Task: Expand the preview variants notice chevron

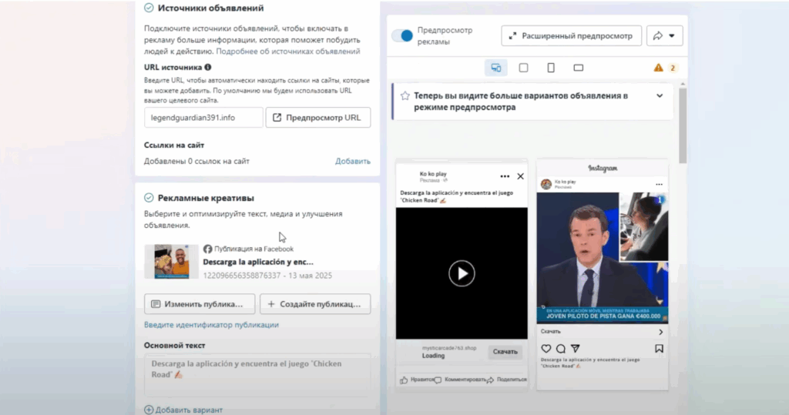Action: tap(660, 96)
